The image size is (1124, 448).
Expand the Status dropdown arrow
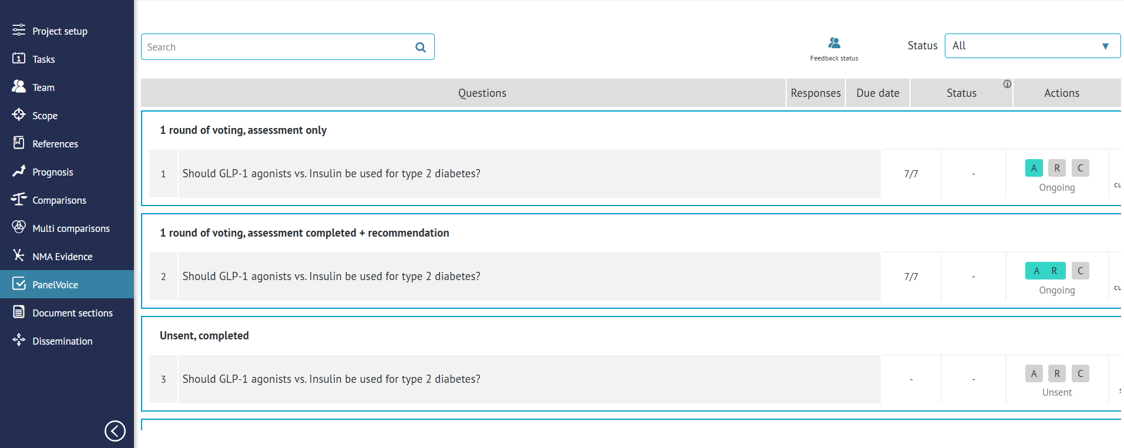tap(1105, 46)
